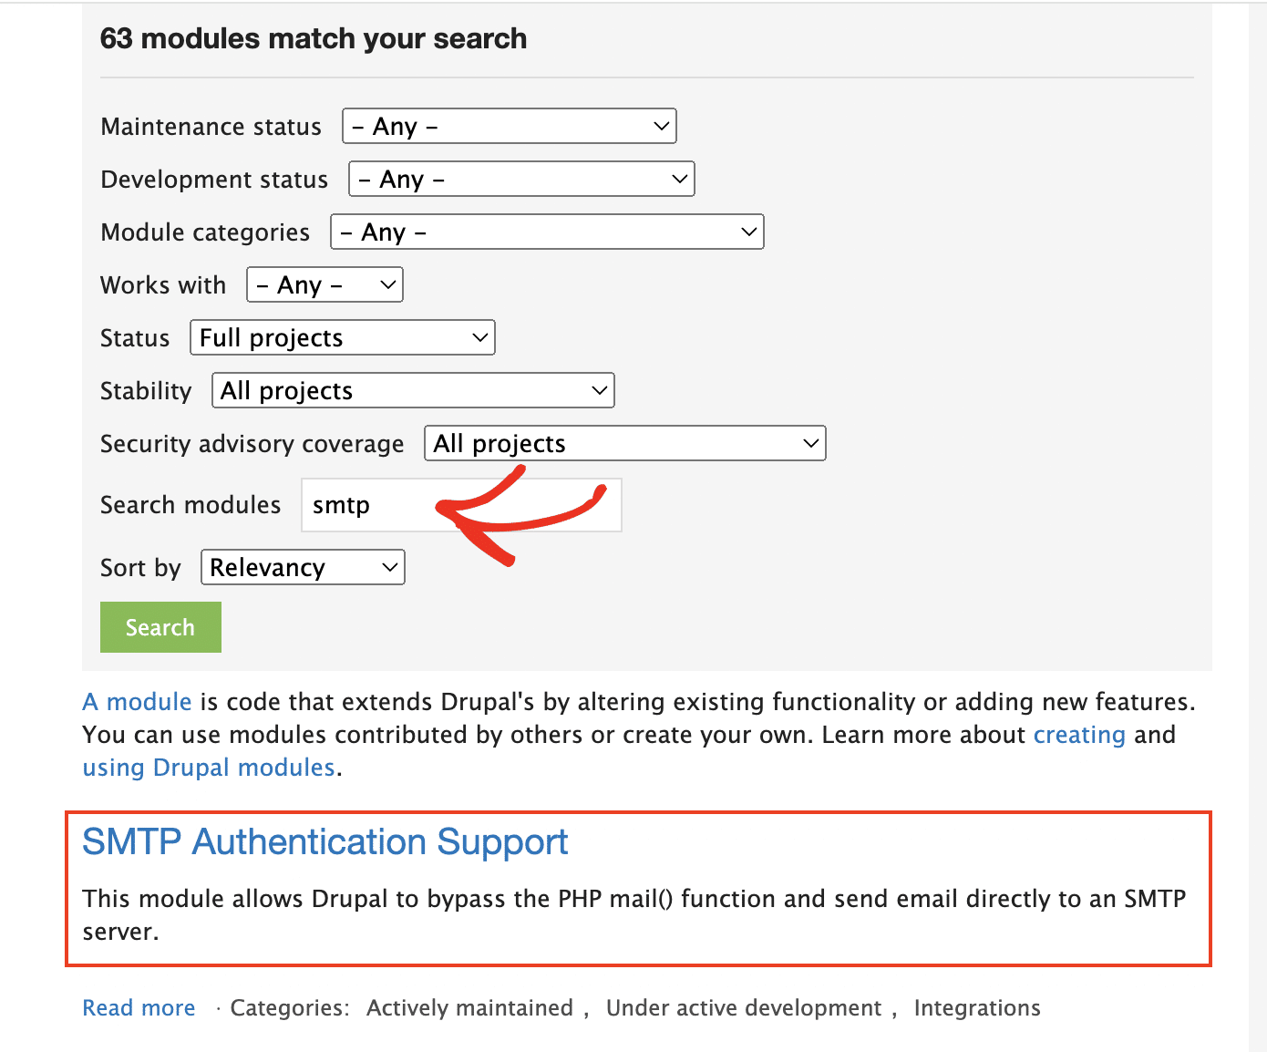Click the Read more link
The width and height of the screenshot is (1267, 1052).
pyautogui.click(x=139, y=1007)
